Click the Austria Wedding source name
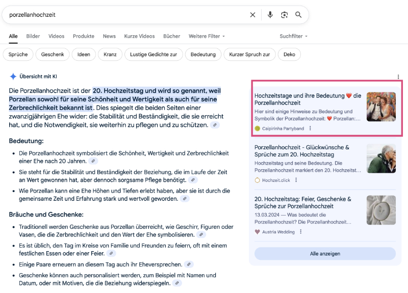The width and height of the screenshot is (408, 293). [x=278, y=232]
